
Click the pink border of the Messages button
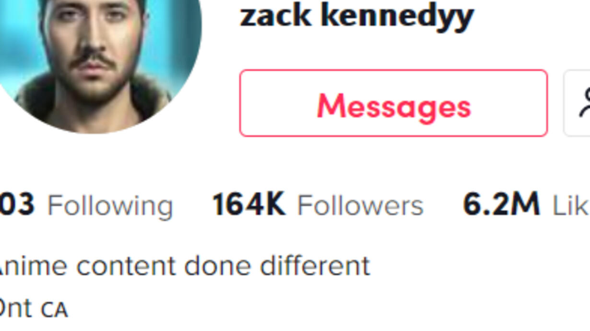click(393, 71)
